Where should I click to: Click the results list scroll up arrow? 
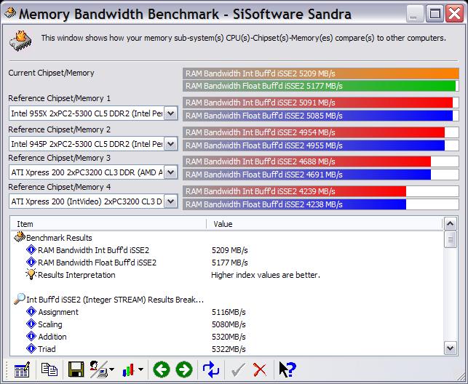click(x=451, y=223)
